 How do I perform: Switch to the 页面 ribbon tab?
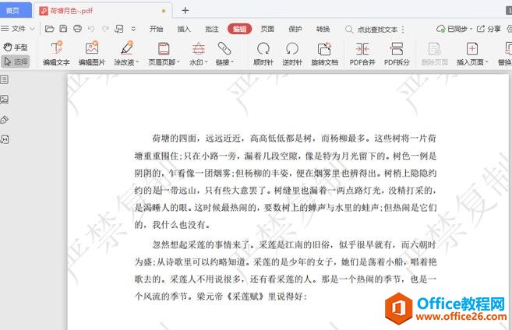click(x=267, y=29)
